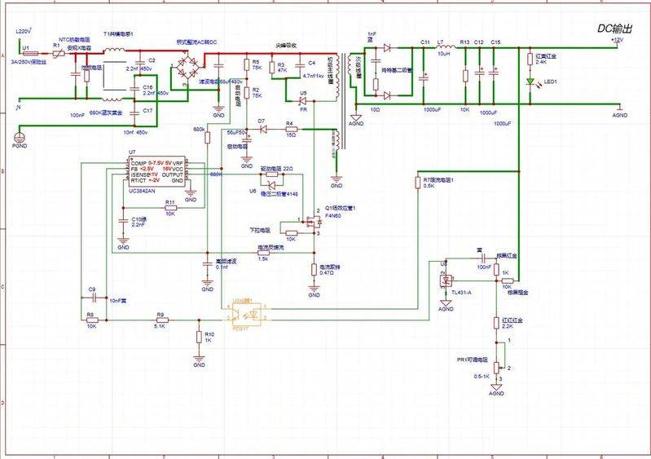This screenshot has width=651, height=459.
Task: Click the '0.5-1K' potentiometer value text
Action: click(x=482, y=377)
